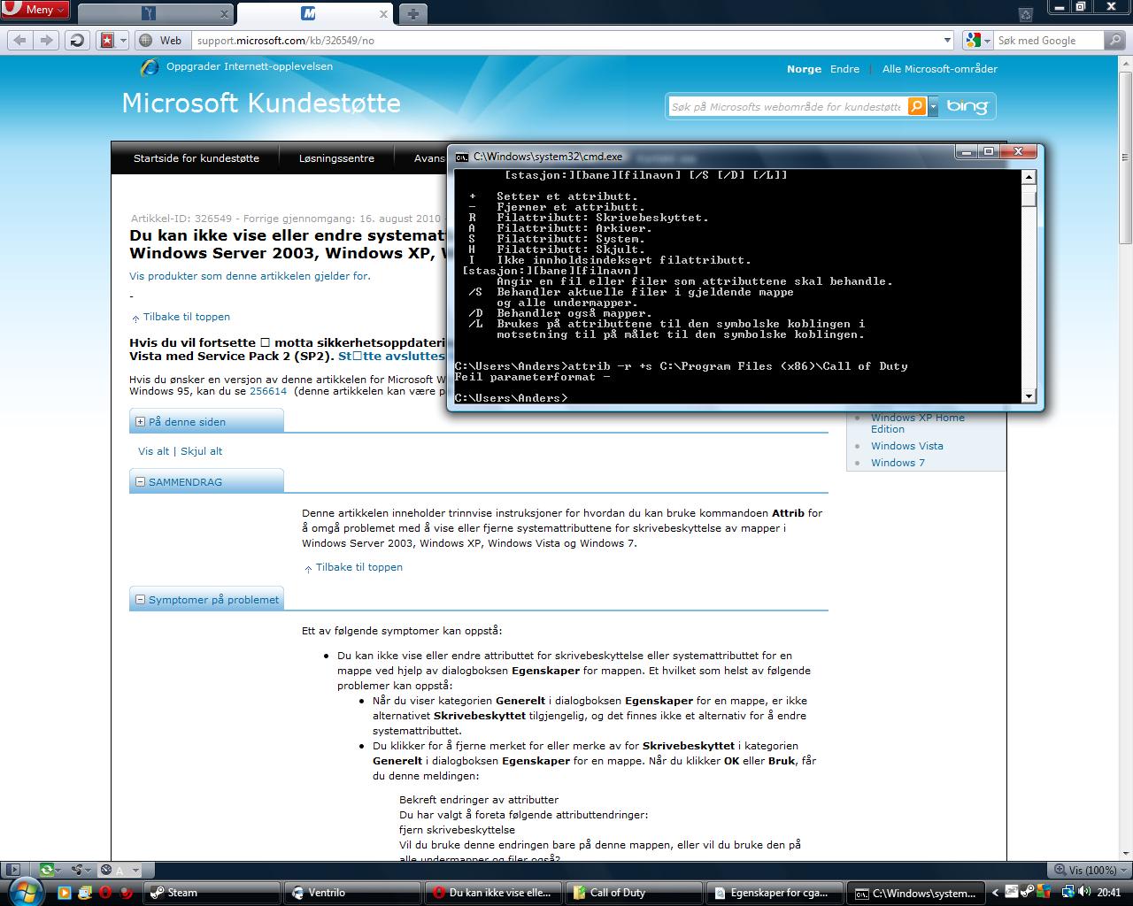The width and height of the screenshot is (1133, 906).
Task: Switch to the first browser tab
Action: (x=156, y=13)
